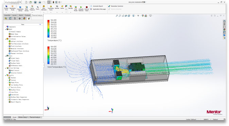The image size is (229, 126).
Task: Select Perforated Plate Attribute item
Action: (19, 51)
